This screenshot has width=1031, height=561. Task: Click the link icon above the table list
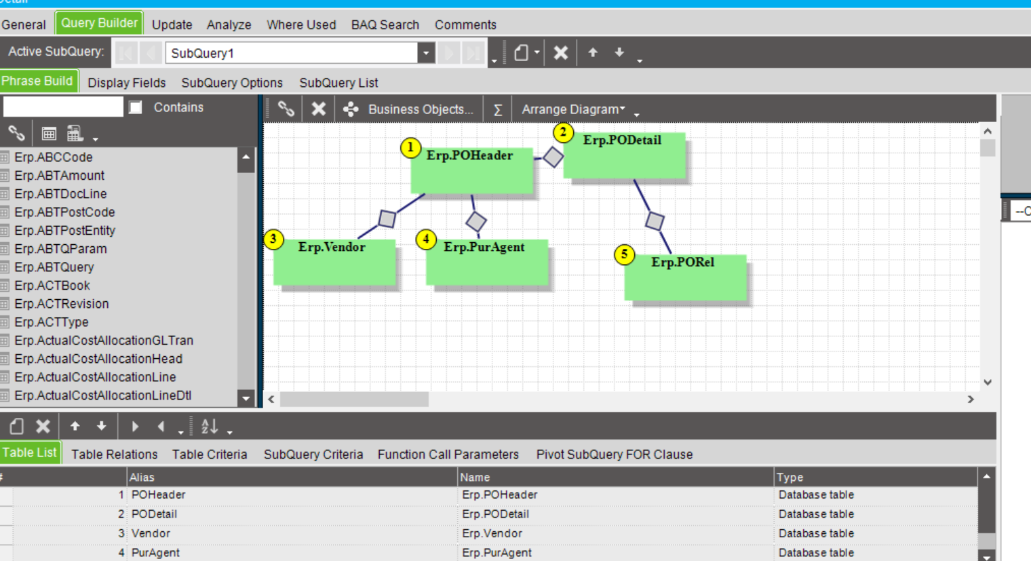(16, 133)
